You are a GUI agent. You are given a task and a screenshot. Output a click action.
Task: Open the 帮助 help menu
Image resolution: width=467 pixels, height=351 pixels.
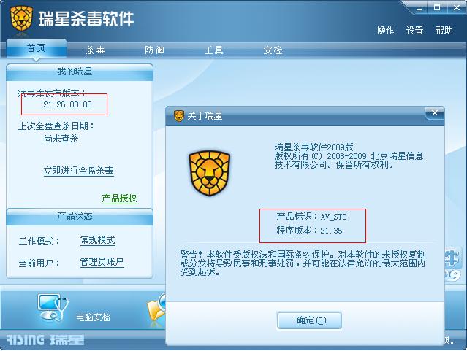(444, 31)
